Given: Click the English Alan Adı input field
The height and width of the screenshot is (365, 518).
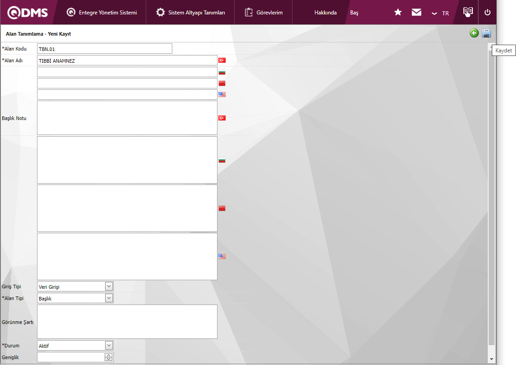Looking at the screenshot, I should click(x=127, y=94).
